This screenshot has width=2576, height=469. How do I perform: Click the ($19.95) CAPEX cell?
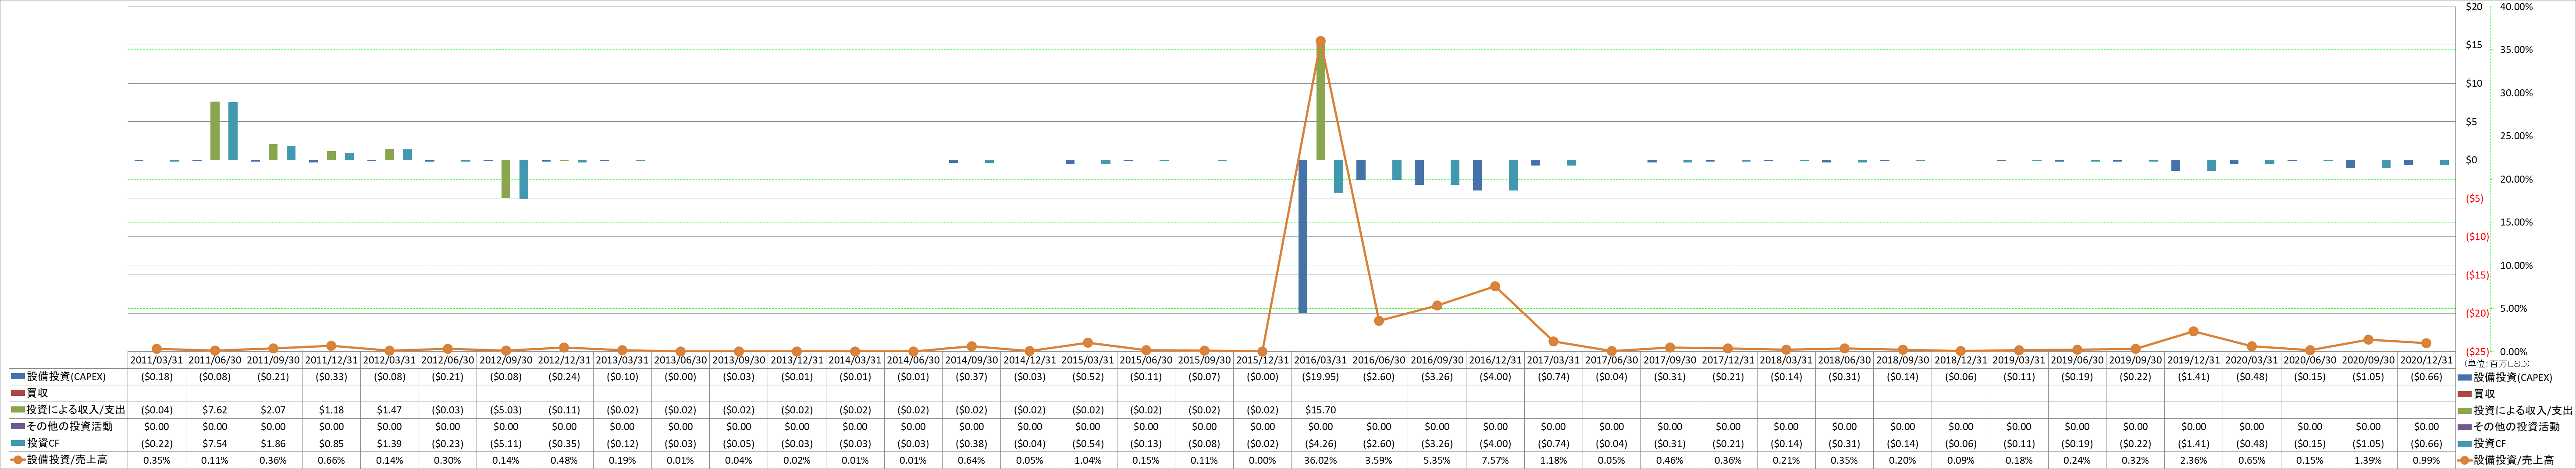click(1320, 377)
